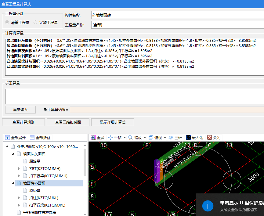Image resolution: width=264 pixels, height=216 pixels.
Task: Select 墙面抹灰面积 tree item
Action: pyautogui.click(x=34, y=154)
